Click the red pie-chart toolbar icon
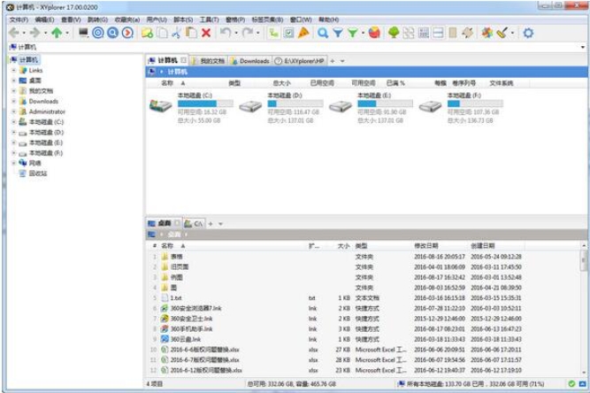 374,33
